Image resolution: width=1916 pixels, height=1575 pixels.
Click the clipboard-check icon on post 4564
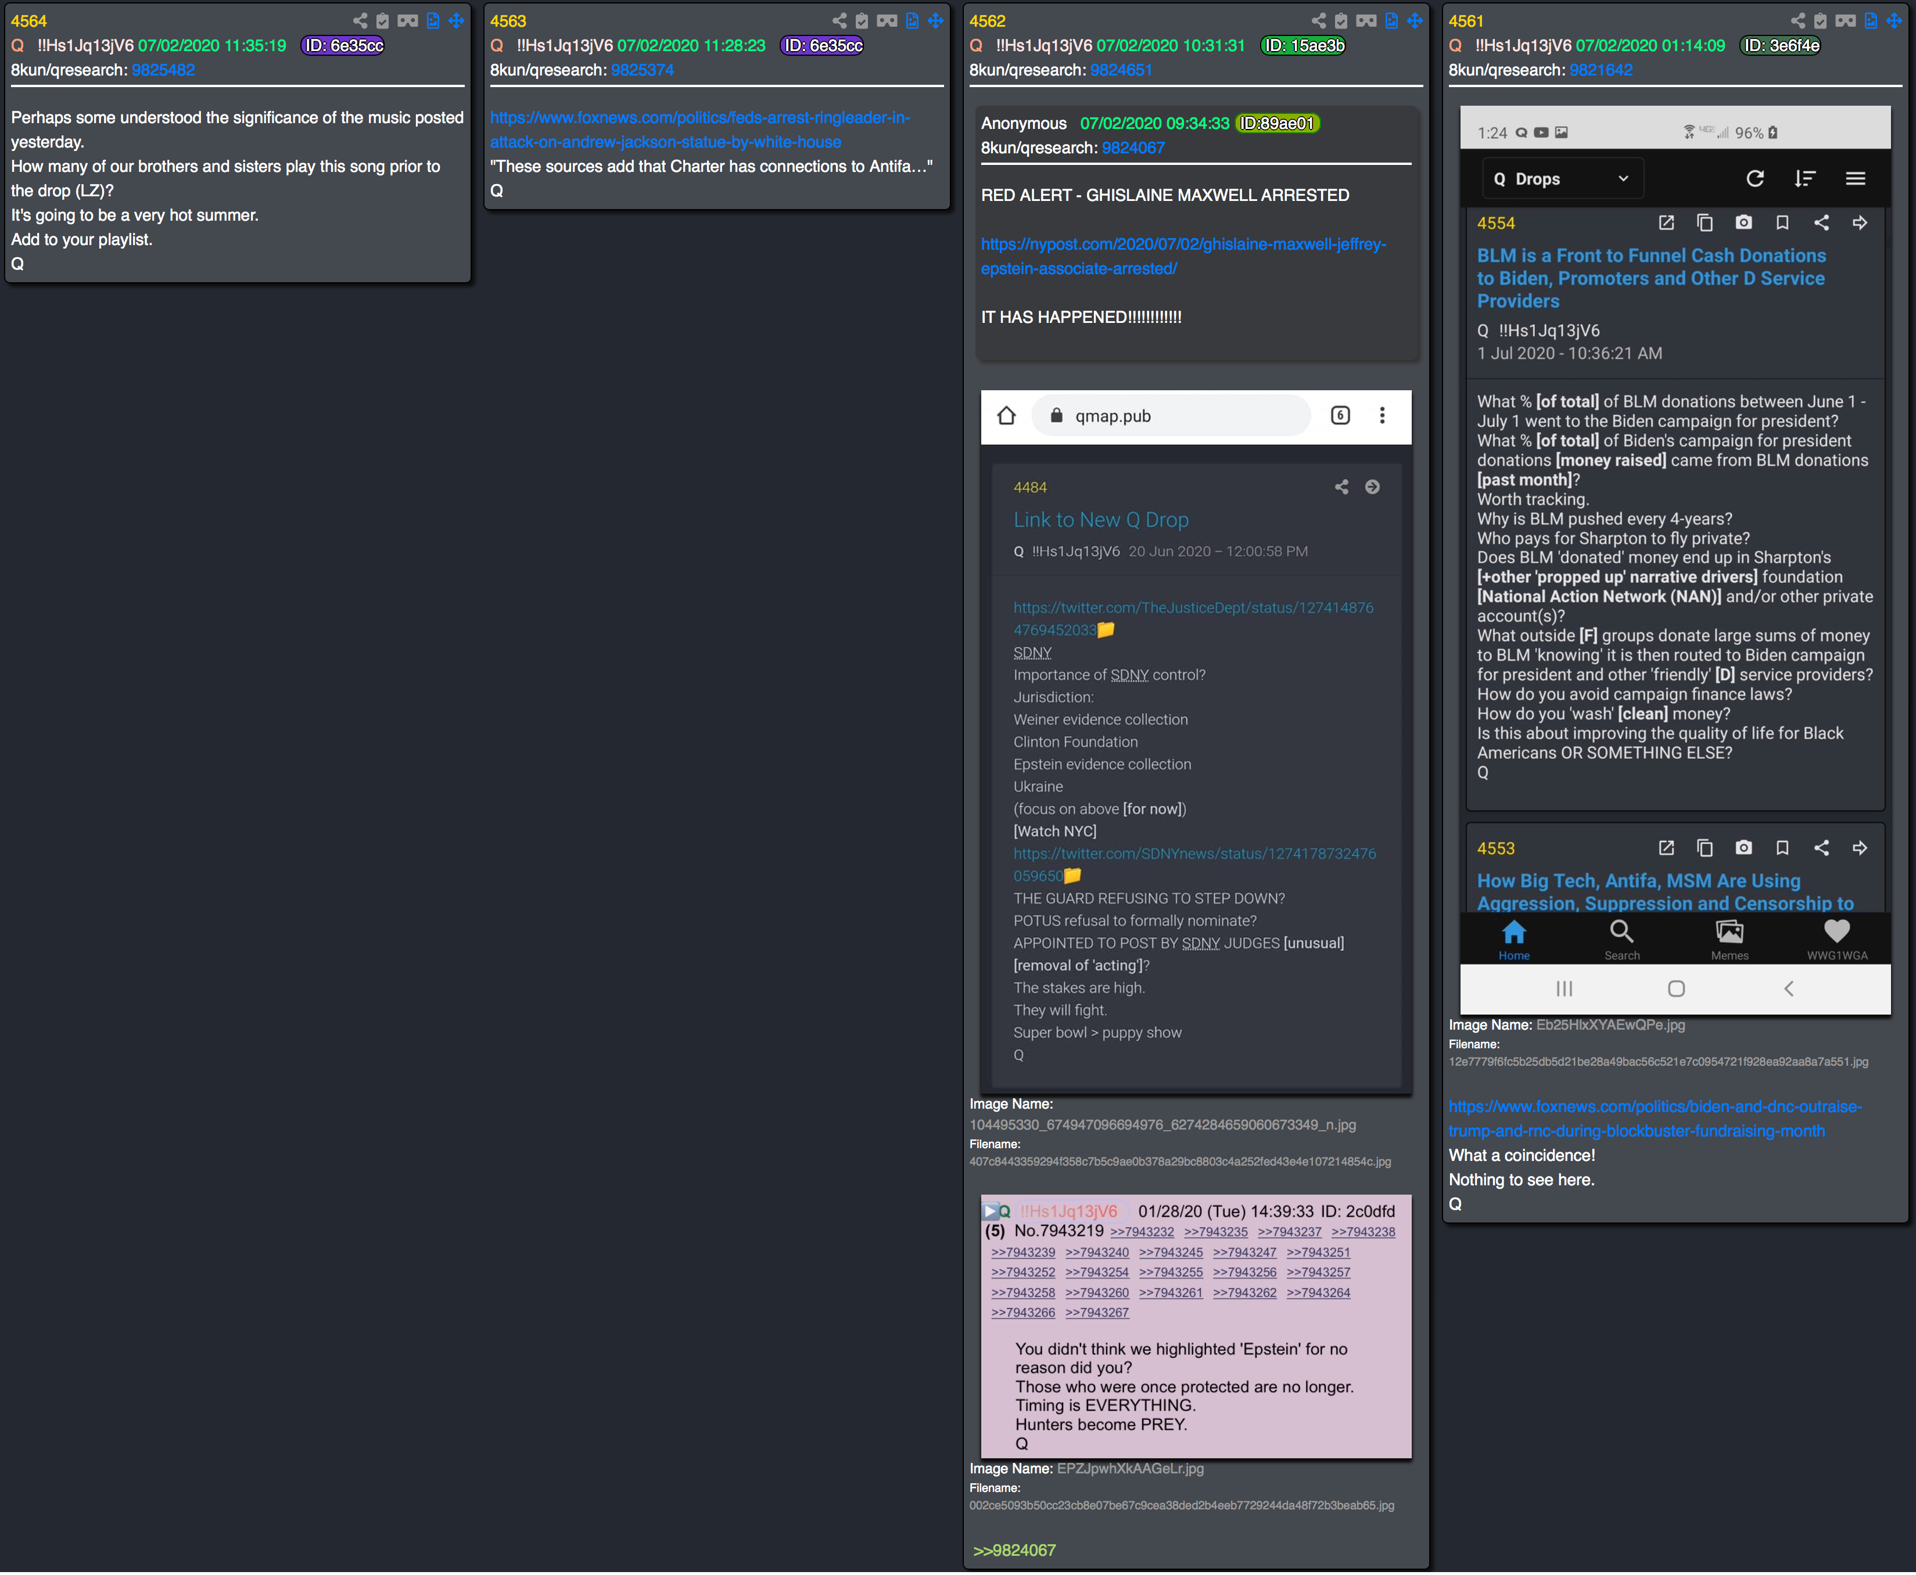point(383,21)
